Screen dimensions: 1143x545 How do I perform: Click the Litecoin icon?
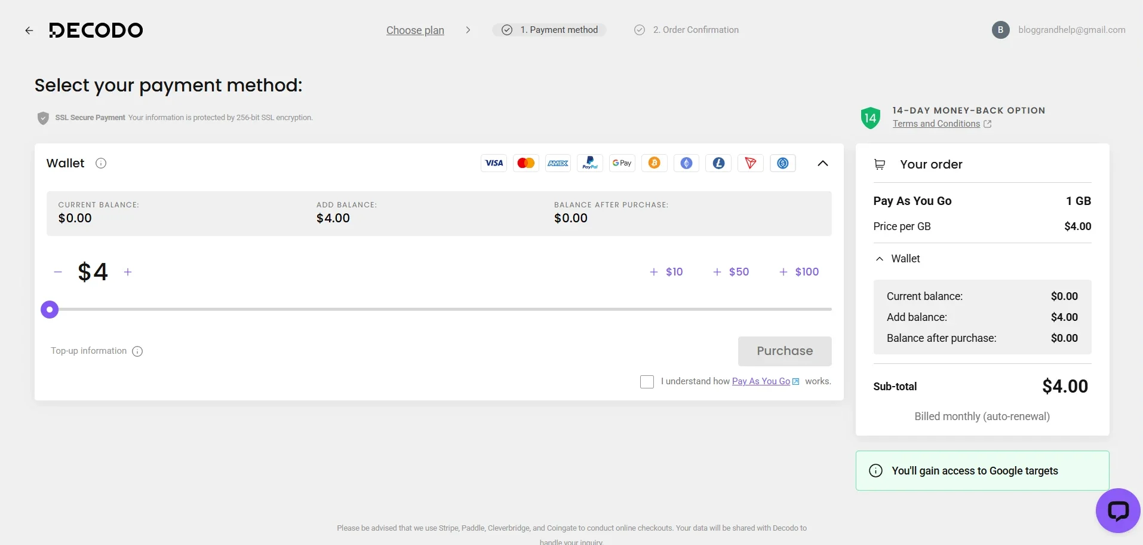click(x=718, y=163)
